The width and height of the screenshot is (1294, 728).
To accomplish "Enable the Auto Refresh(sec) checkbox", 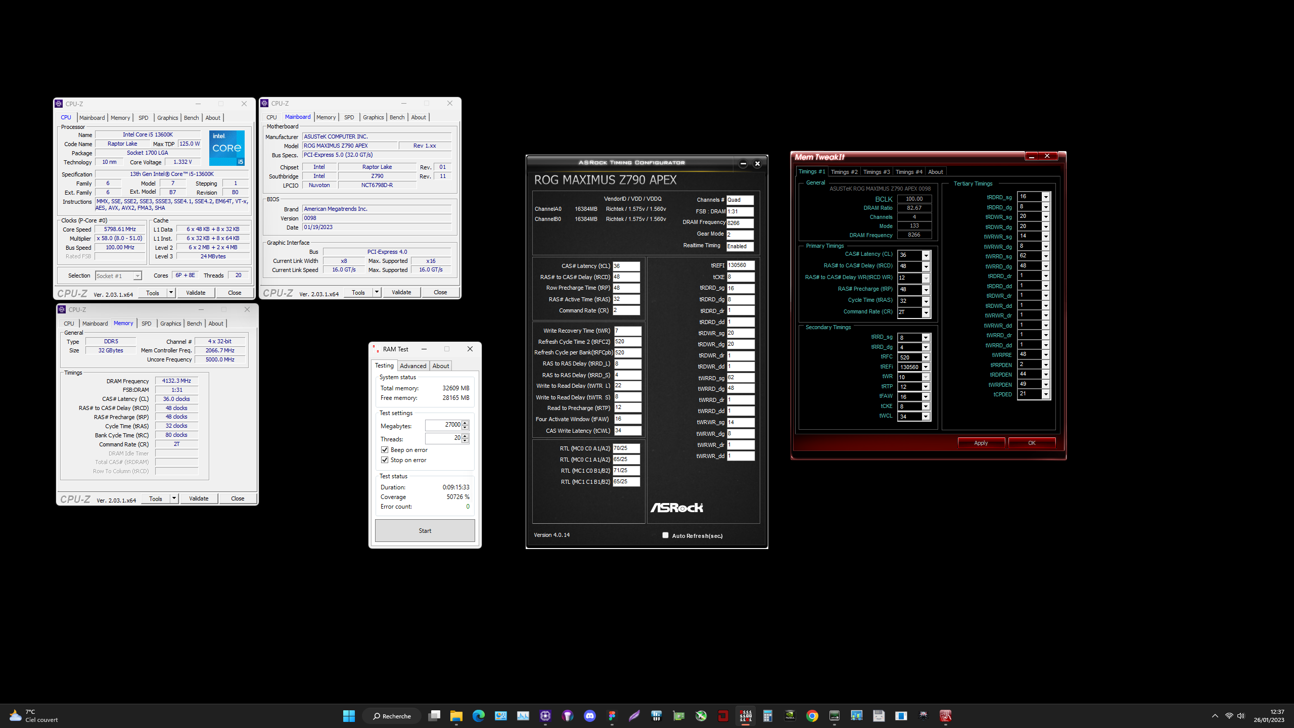I will click(665, 535).
